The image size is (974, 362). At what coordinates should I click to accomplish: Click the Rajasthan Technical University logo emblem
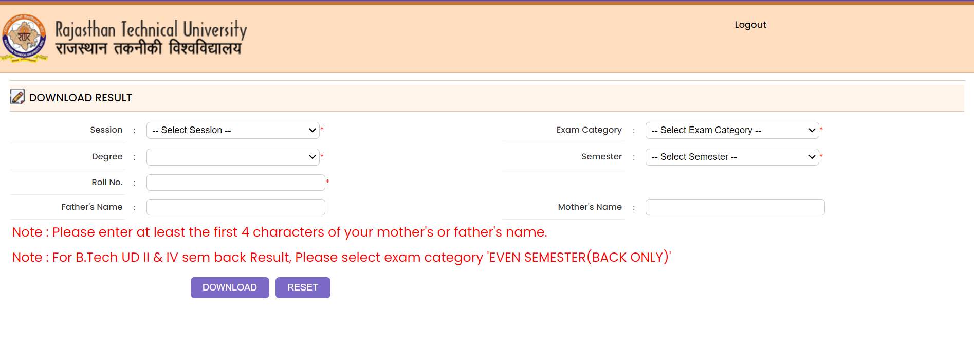pos(24,38)
